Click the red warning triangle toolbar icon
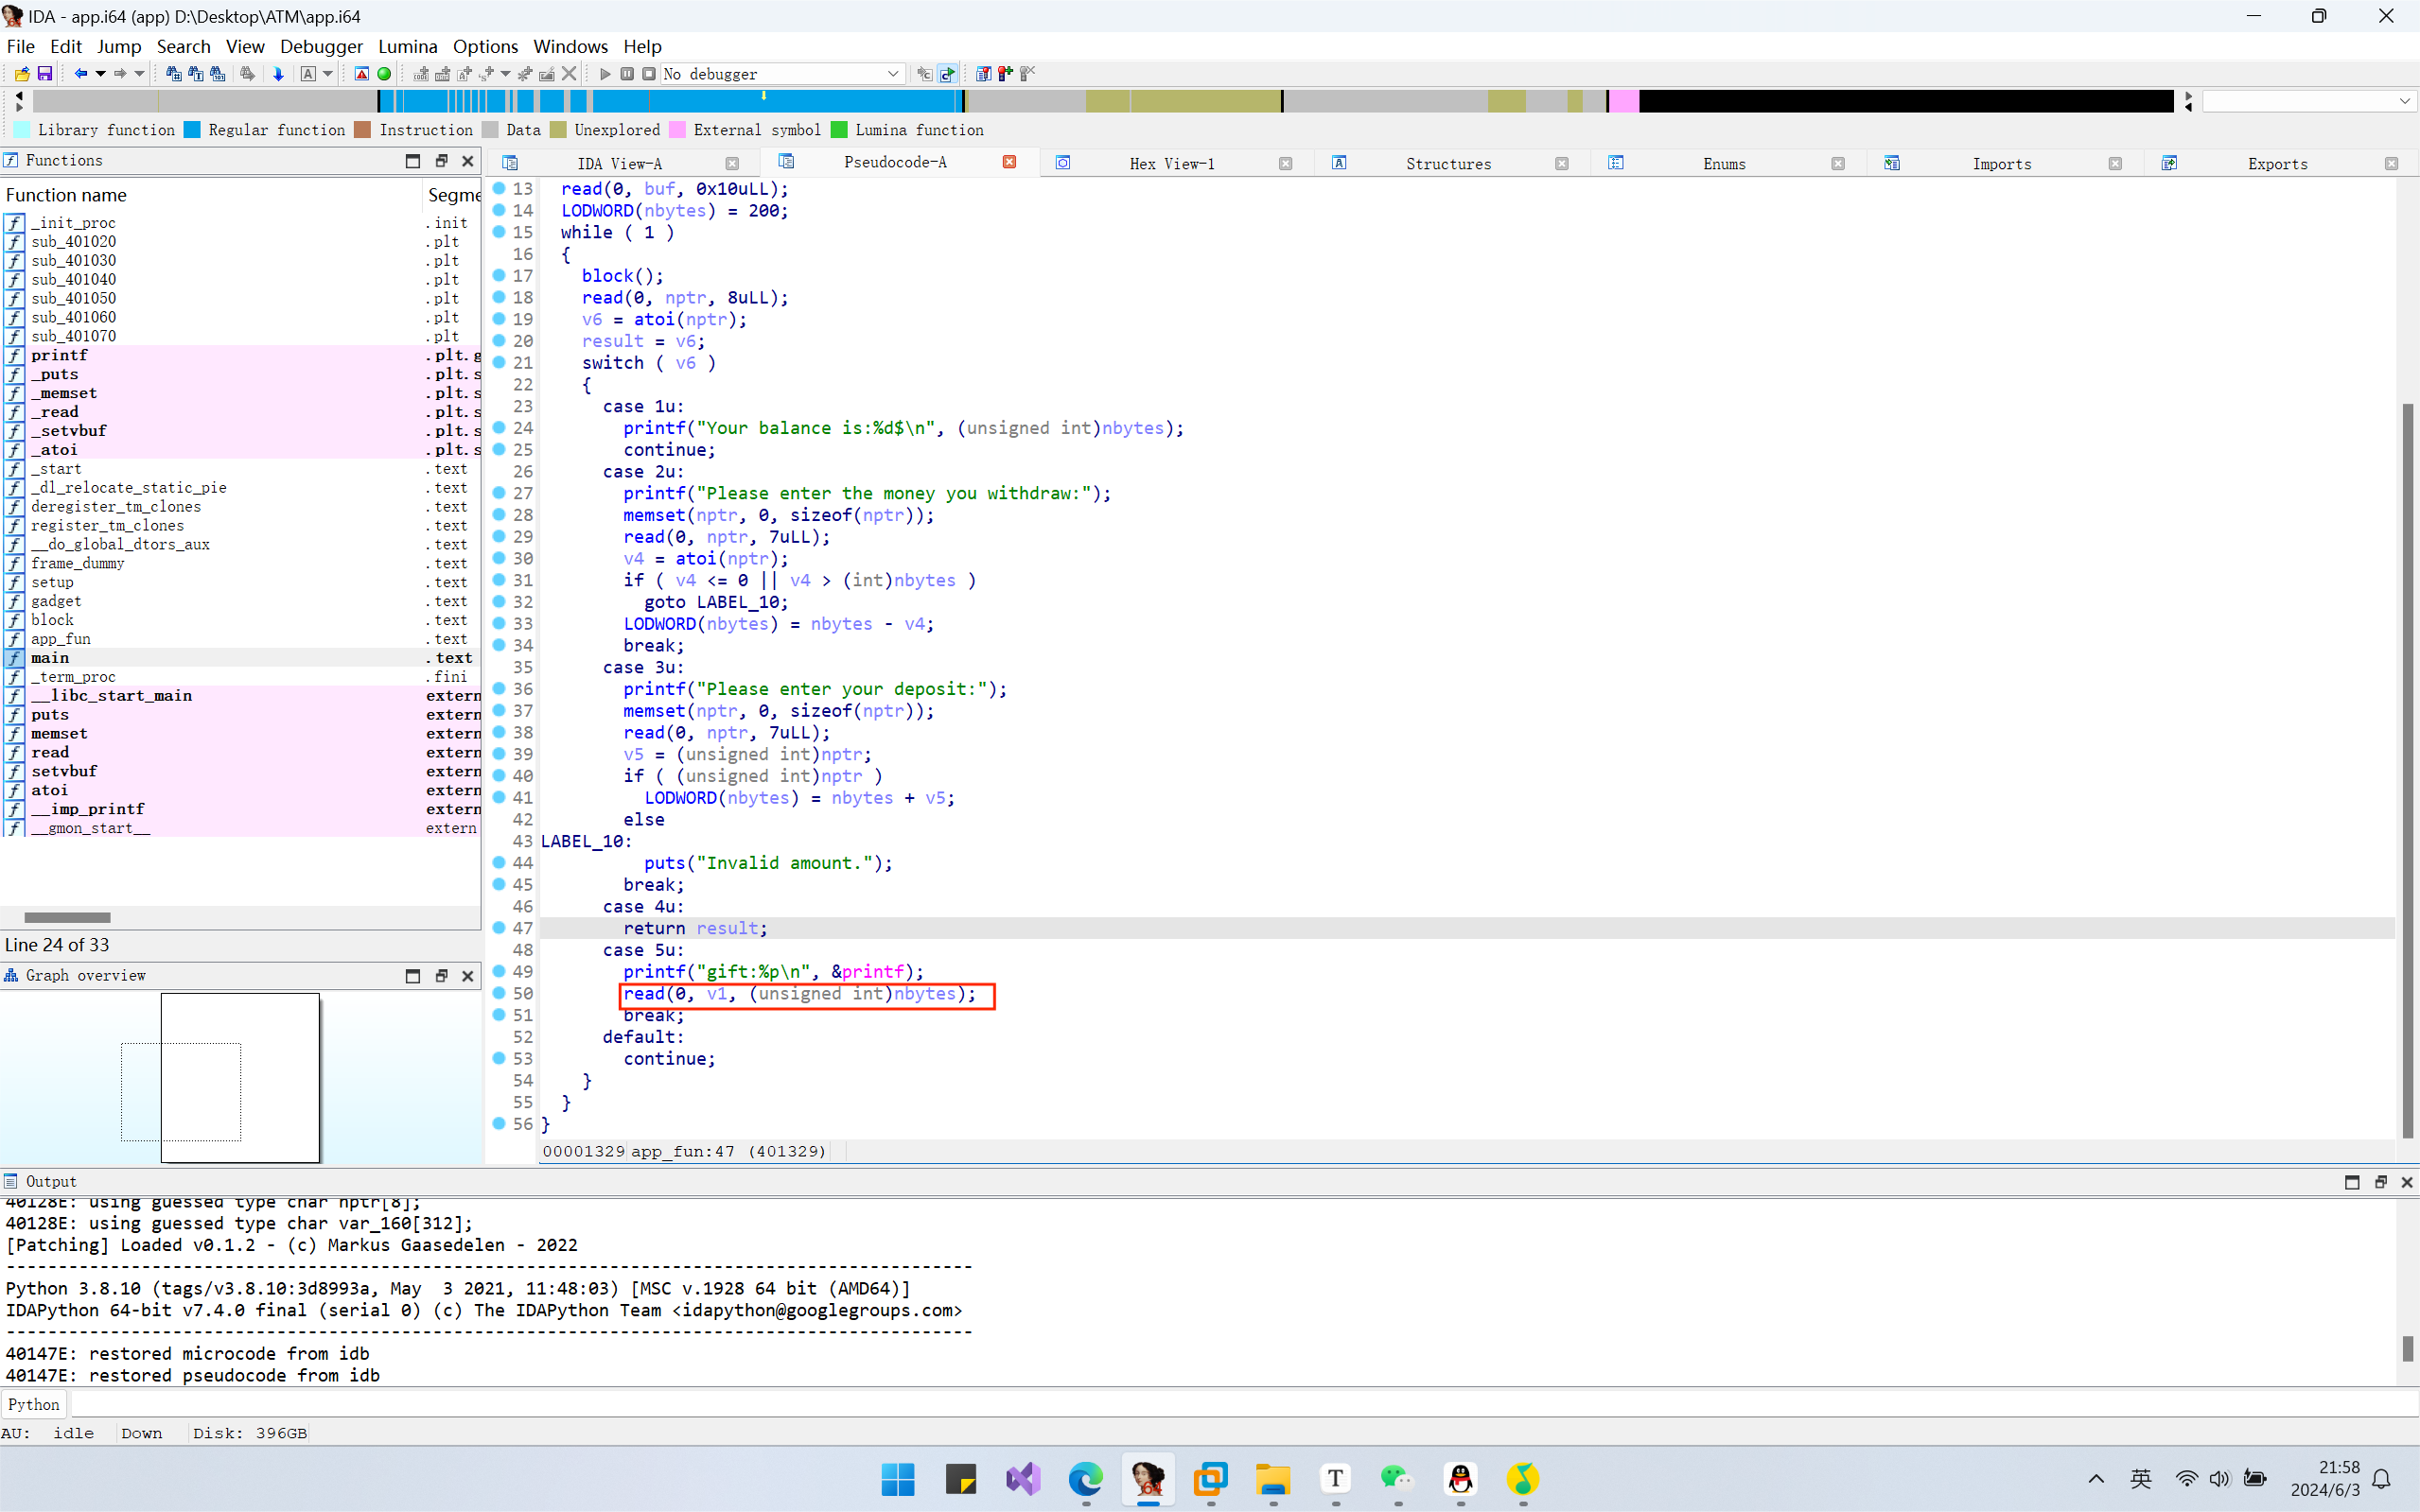Screen dimensions: 2420x1512 pyautogui.click(x=362, y=74)
